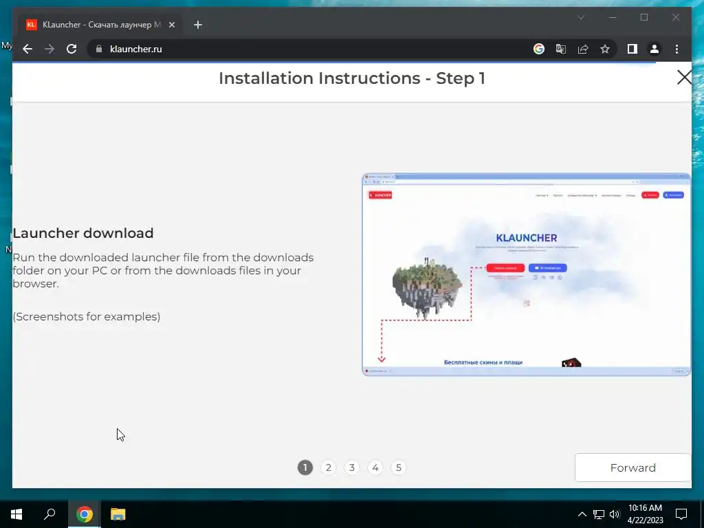Close the Installation Instructions dialog
This screenshot has height=528, width=704.
(x=684, y=77)
